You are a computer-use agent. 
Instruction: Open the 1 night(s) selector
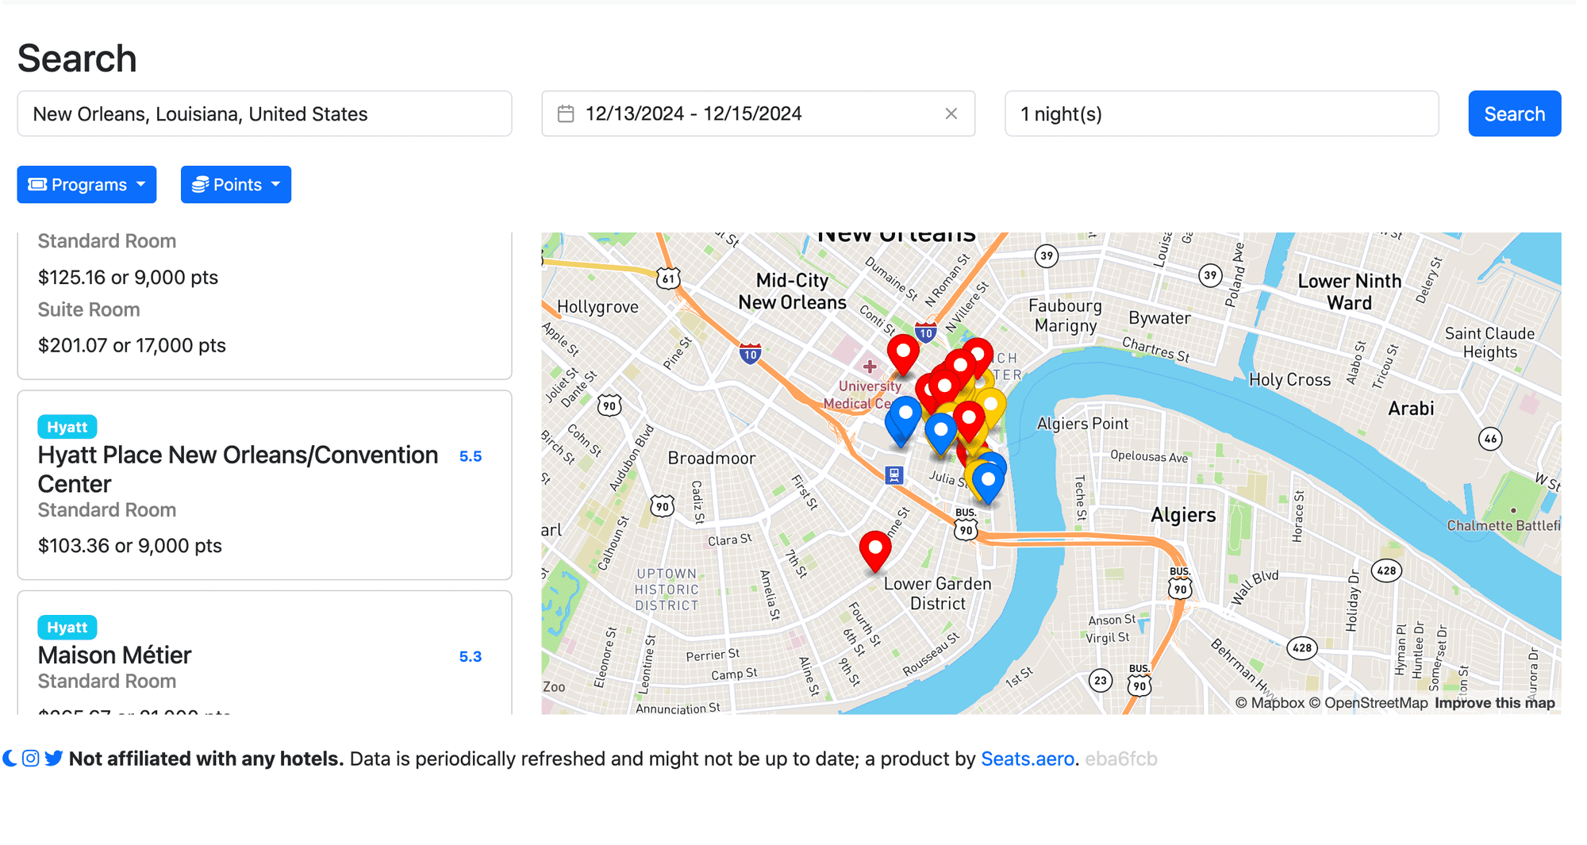click(x=1221, y=113)
